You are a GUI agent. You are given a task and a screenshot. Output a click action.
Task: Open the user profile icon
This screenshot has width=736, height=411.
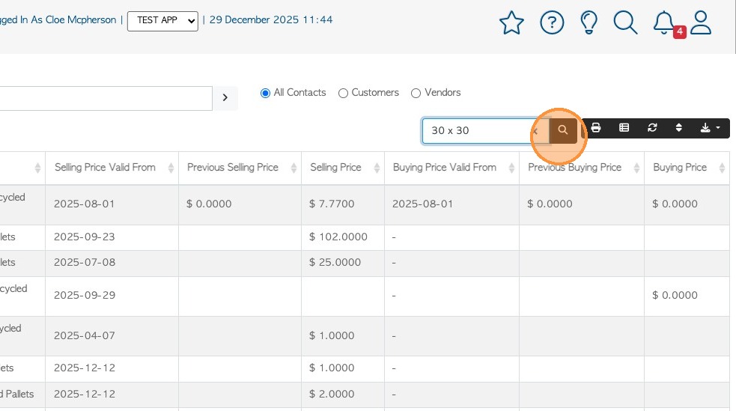pos(701,22)
